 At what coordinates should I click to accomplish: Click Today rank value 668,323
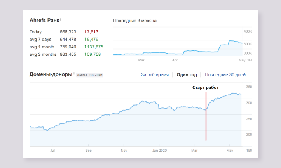click(x=68, y=32)
